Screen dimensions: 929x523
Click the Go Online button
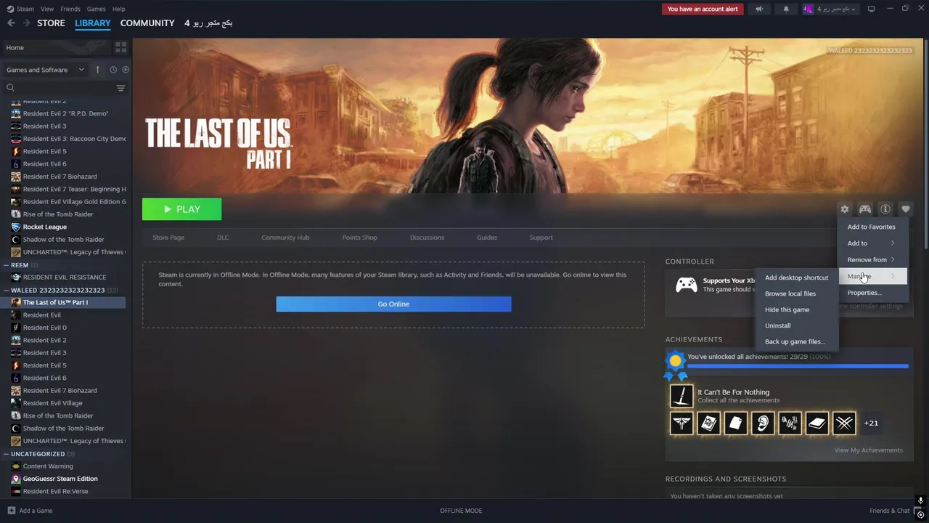[393, 304]
